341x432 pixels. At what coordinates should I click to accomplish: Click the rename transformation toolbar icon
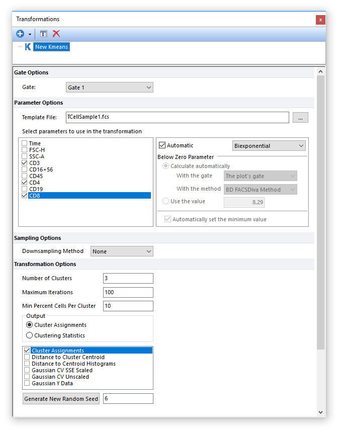(44, 34)
